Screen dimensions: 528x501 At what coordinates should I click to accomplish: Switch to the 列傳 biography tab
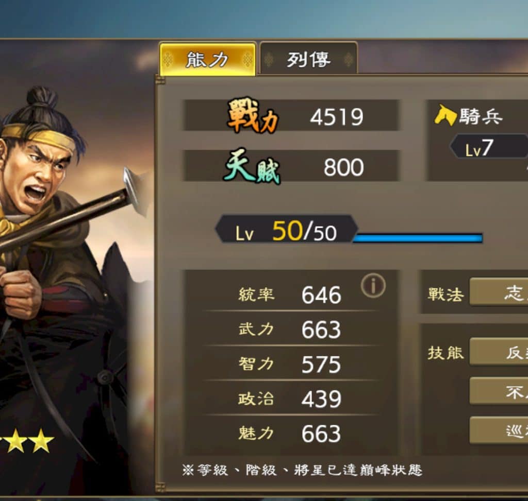[308, 59]
